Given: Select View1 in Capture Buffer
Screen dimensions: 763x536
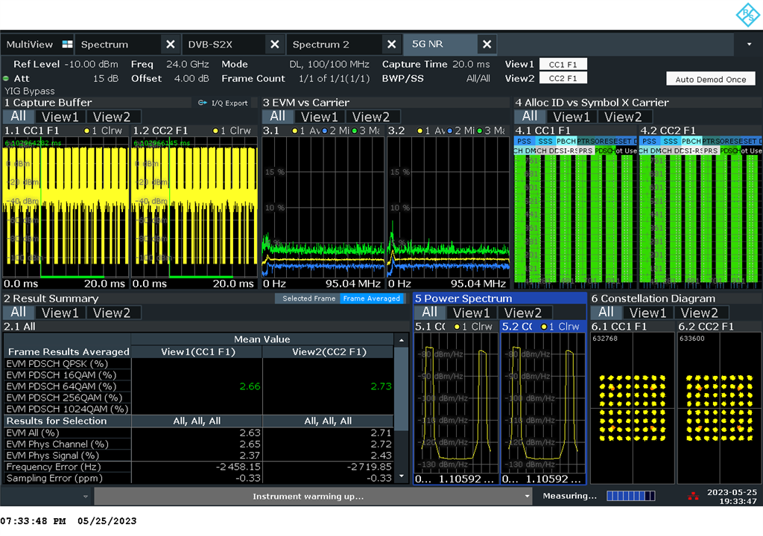Looking at the screenshot, I should [60, 117].
